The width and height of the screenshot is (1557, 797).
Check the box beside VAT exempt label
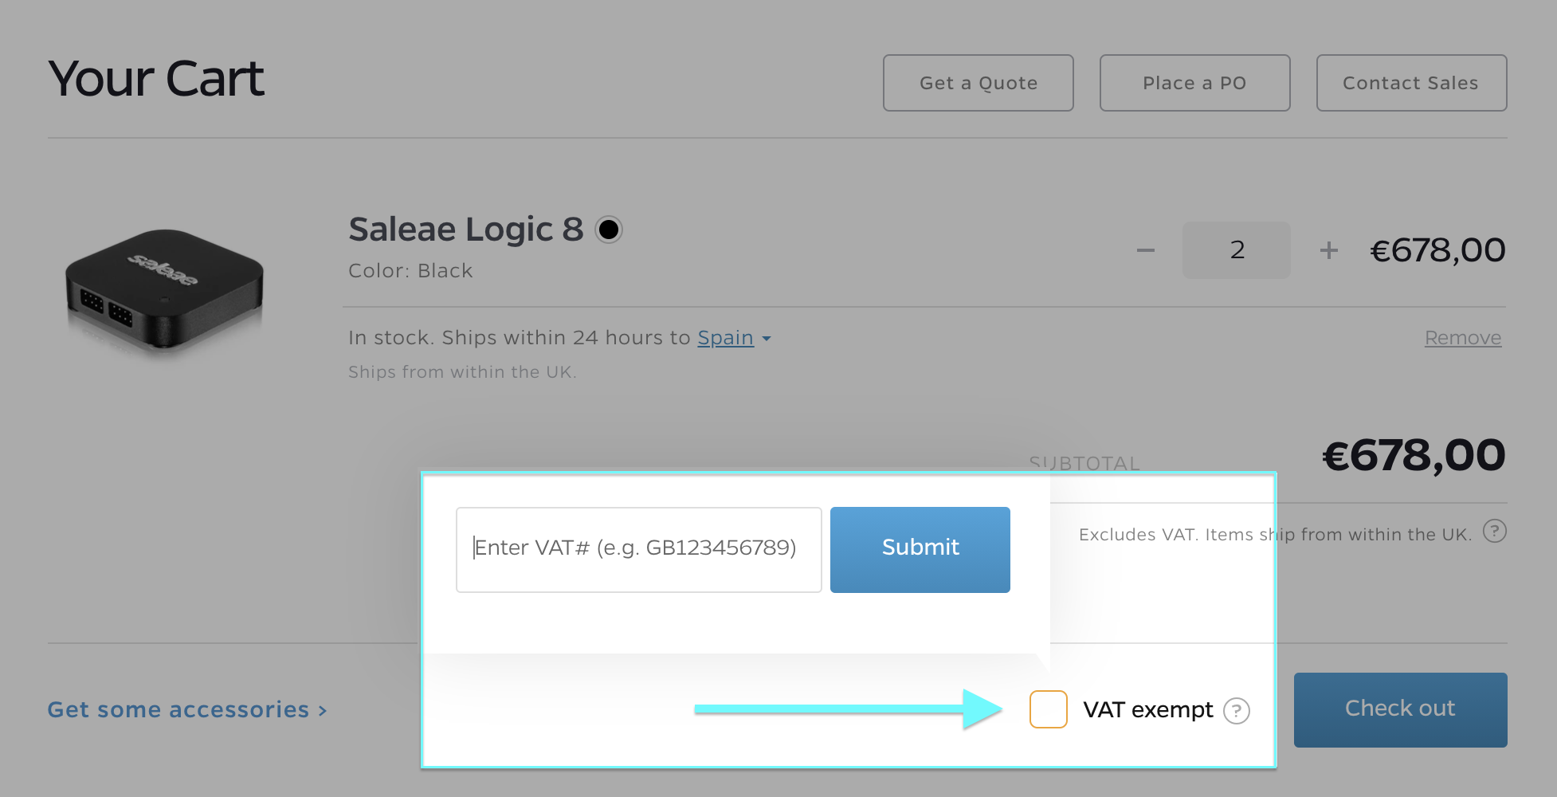coord(1048,709)
